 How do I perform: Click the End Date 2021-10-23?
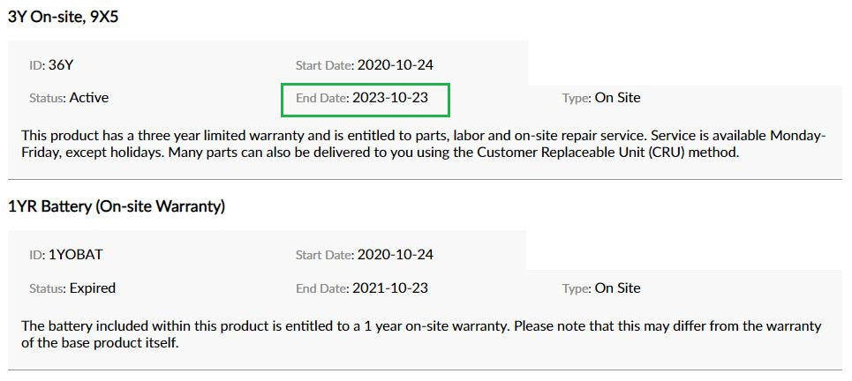click(x=389, y=288)
